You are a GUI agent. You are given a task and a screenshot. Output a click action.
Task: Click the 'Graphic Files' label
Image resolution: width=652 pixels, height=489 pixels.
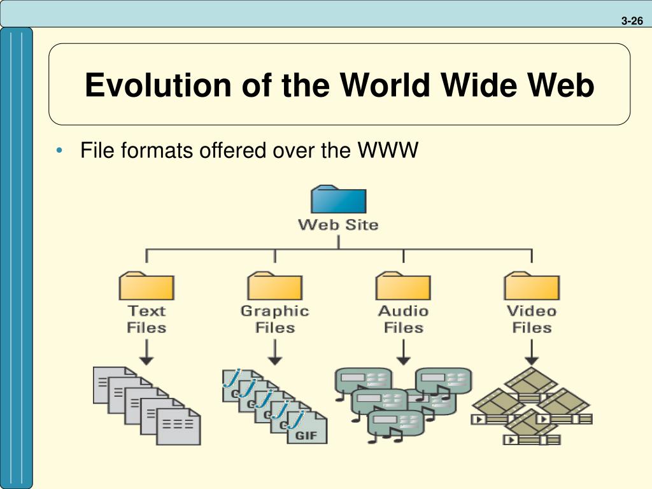[x=275, y=319]
